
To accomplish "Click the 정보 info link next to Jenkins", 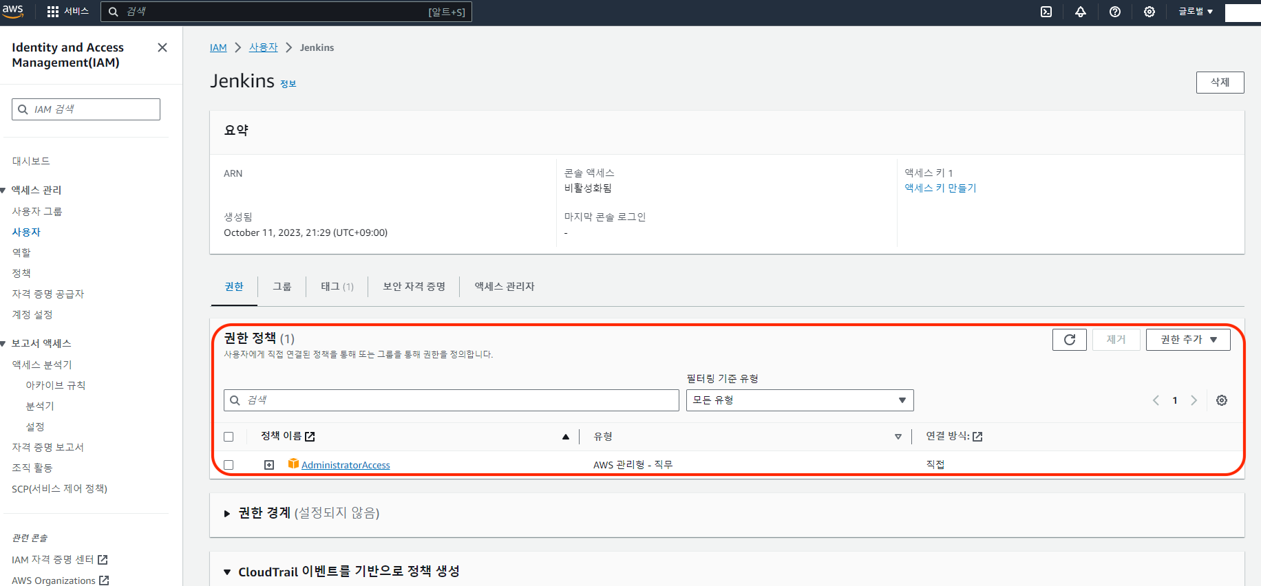I will click(288, 84).
